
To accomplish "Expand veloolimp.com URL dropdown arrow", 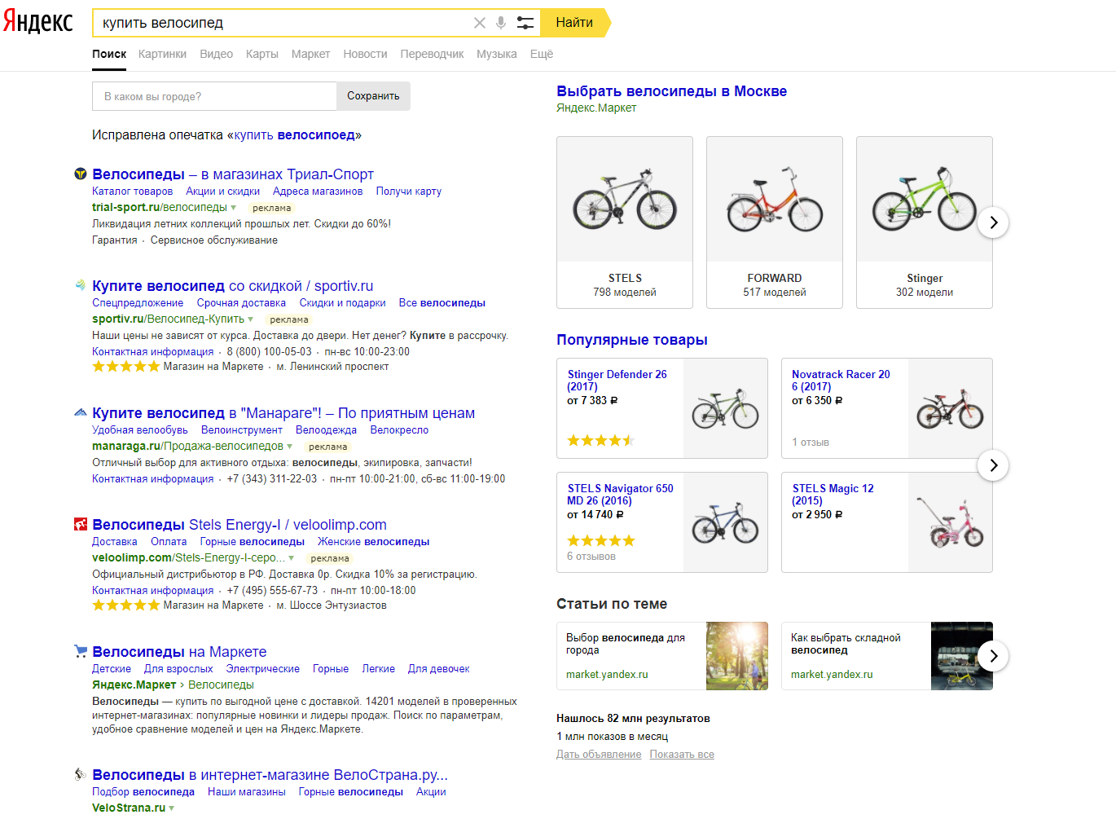I will point(292,558).
